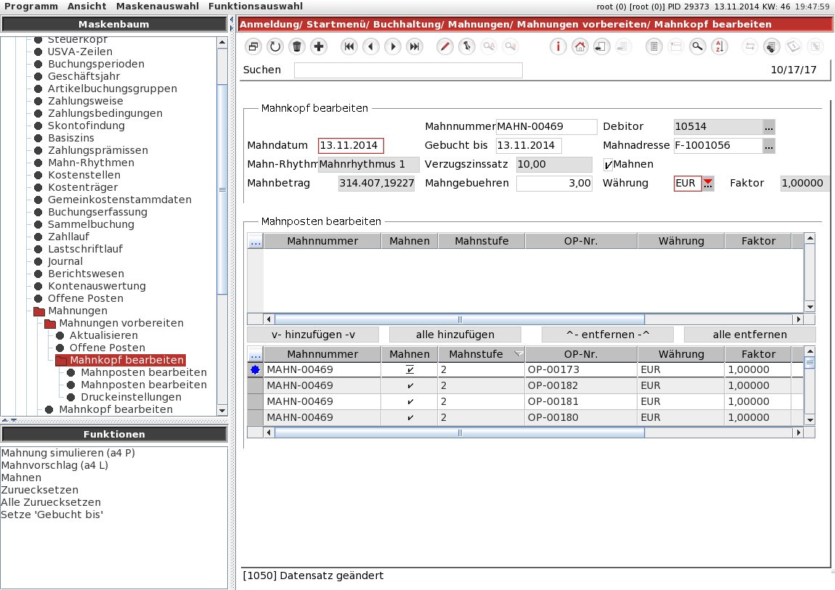Jump to the first record icon
835x590 pixels.
(x=349, y=47)
